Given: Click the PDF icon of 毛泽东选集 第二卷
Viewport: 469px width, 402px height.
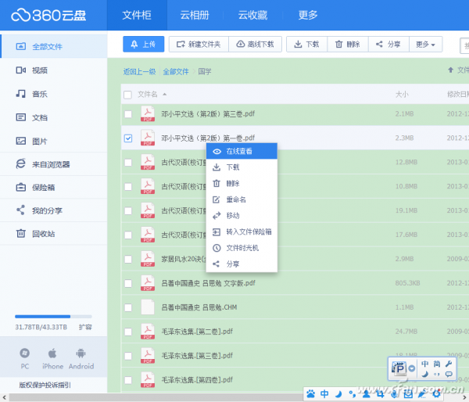Looking at the screenshot, I should point(148,332).
